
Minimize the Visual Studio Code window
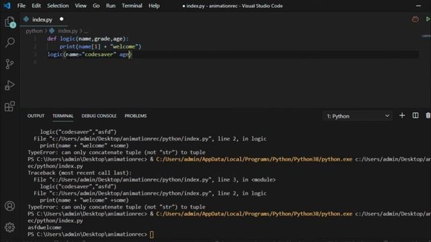pos(418,5)
